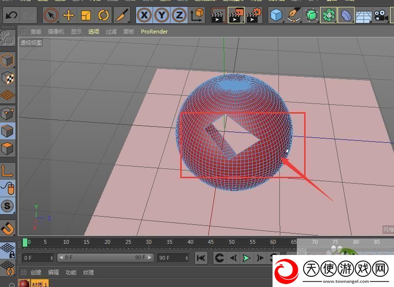Select the Rotate tool

[103, 16]
